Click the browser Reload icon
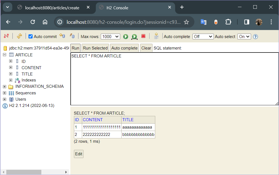This screenshot has width=279, height=175. tap(33, 22)
